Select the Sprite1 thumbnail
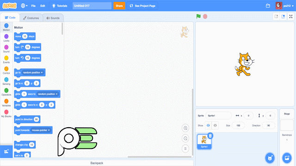Screen dimensions: 296x166 (x=204, y=142)
